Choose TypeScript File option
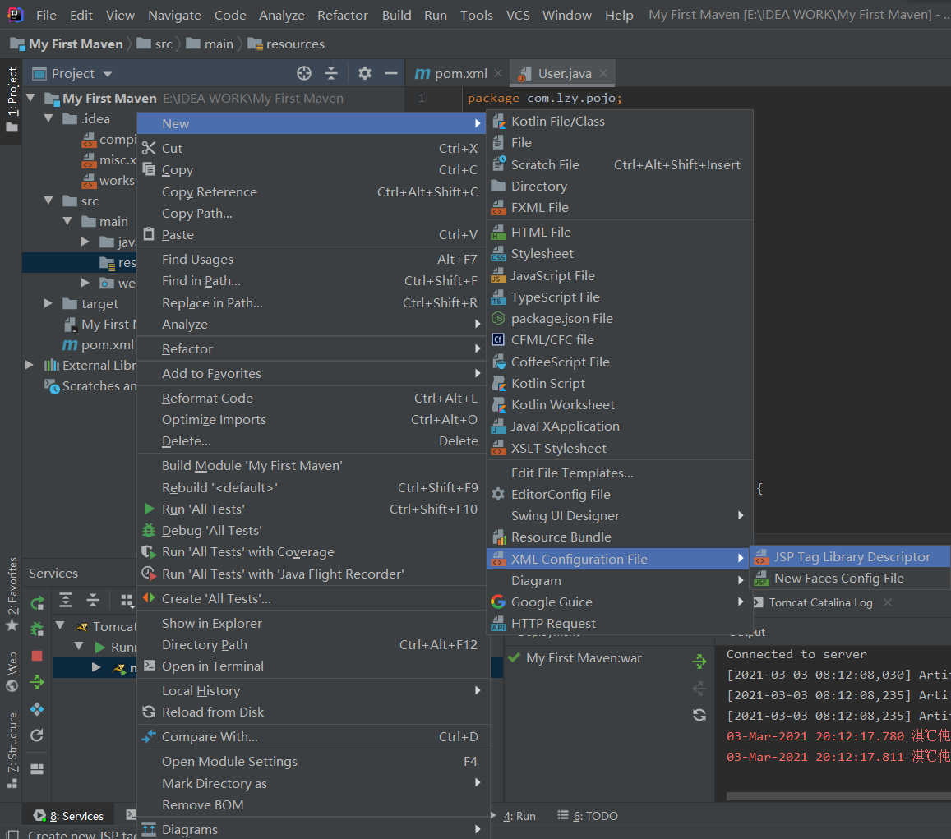This screenshot has width=951, height=839. tap(620, 297)
